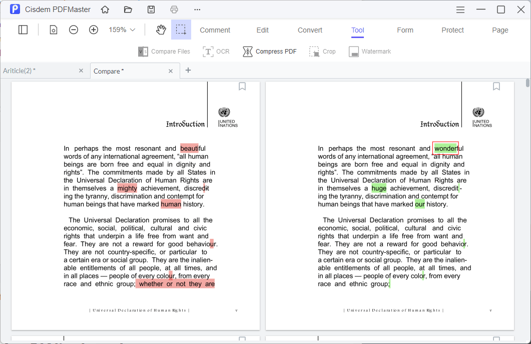The height and width of the screenshot is (344, 531).
Task: Expand the 159% zoom dropdown
Action: point(122,30)
